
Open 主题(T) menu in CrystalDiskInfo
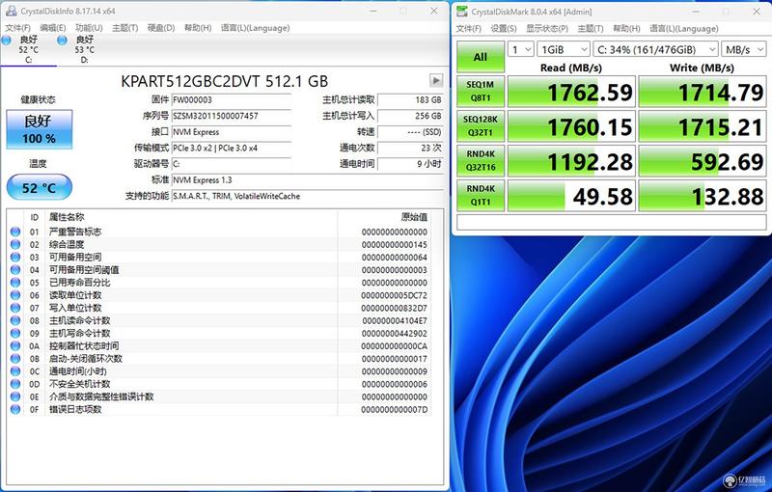click(125, 28)
